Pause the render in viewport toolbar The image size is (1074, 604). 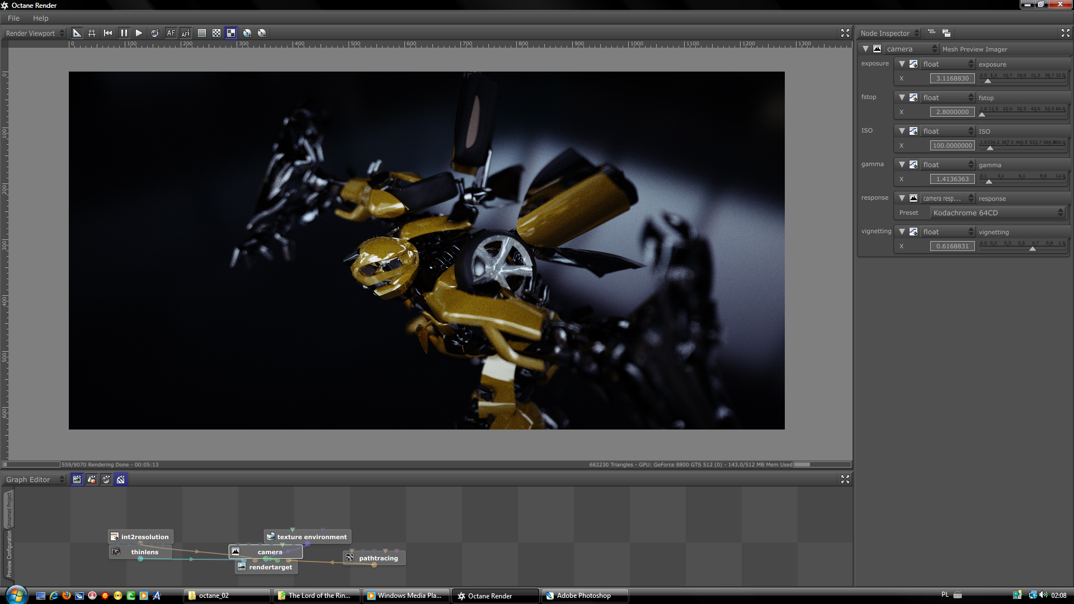pos(124,33)
